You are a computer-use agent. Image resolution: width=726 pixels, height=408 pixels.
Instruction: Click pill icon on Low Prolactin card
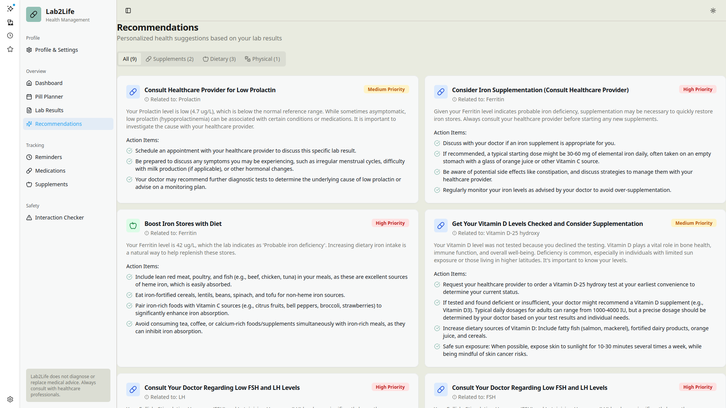[x=133, y=92]
